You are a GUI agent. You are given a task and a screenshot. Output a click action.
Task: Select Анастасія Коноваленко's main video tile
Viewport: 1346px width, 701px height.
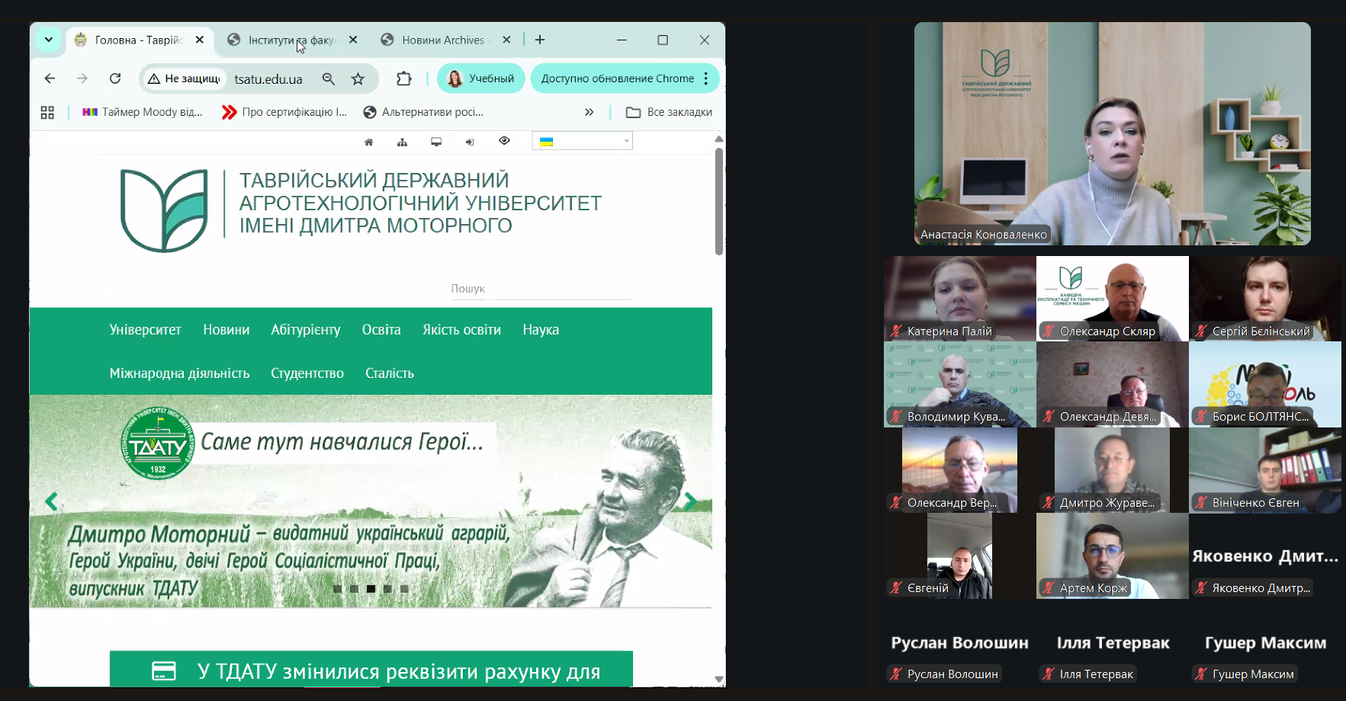1113,133
